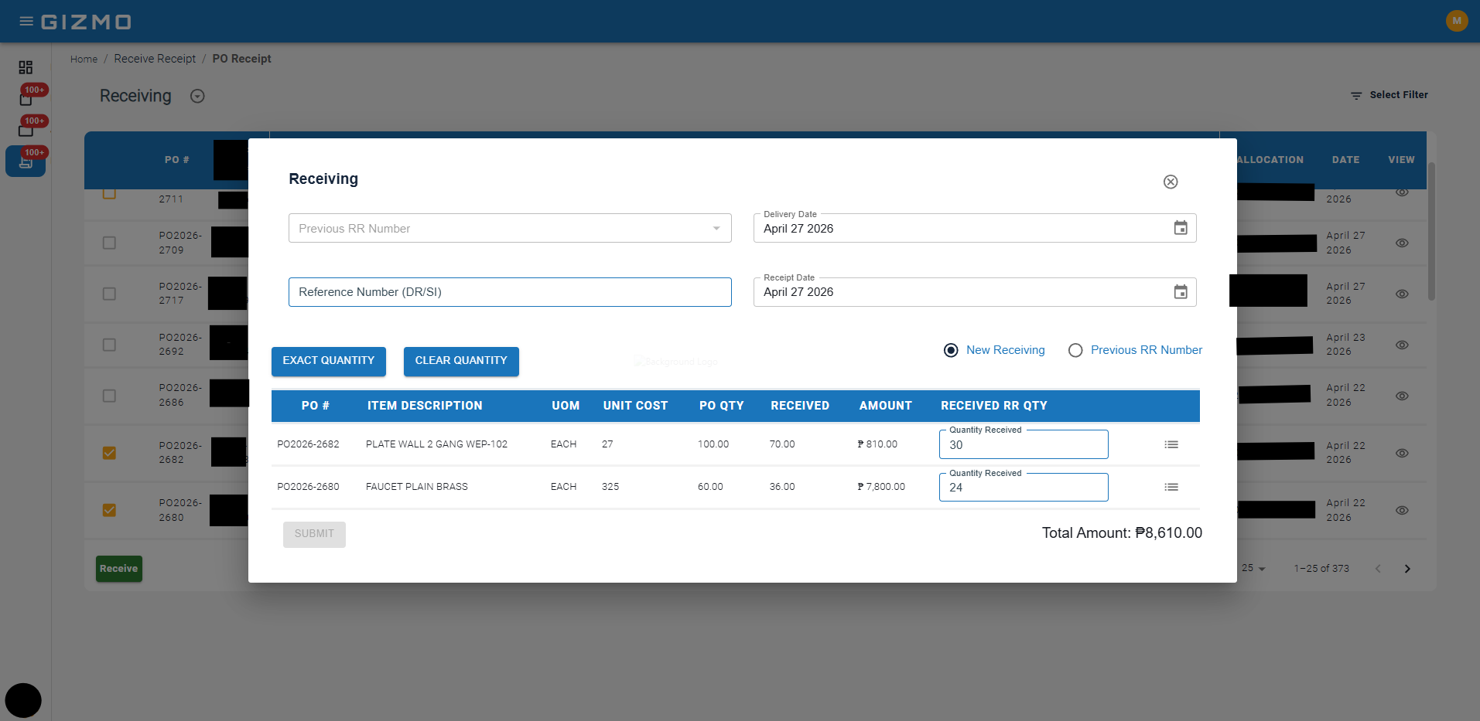1480x721 pixels.
Task: Click RECEIVED RR QTY header in dialog
Action: point(994,406)
